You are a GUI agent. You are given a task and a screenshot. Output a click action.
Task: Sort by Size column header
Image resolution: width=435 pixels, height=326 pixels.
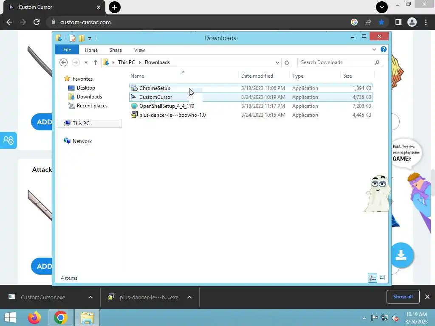coord(357,76)
